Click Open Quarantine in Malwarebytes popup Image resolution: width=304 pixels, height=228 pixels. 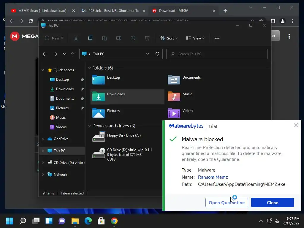pos(227,202)
